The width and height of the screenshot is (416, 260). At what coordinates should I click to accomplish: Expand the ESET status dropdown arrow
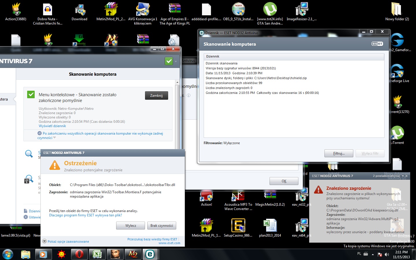(x=176, y=61)
